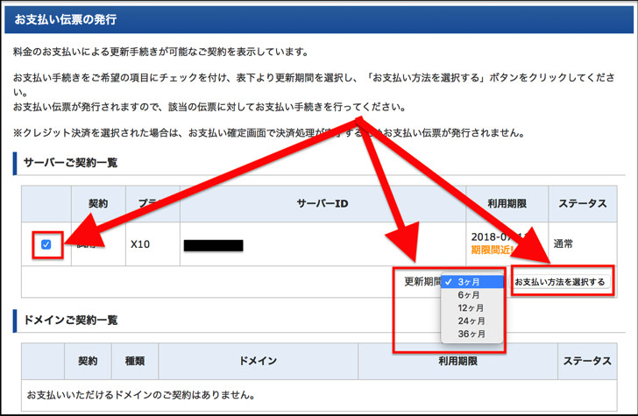Click the 期限間近 warning text
638x416 pixels.
[491, 250]
